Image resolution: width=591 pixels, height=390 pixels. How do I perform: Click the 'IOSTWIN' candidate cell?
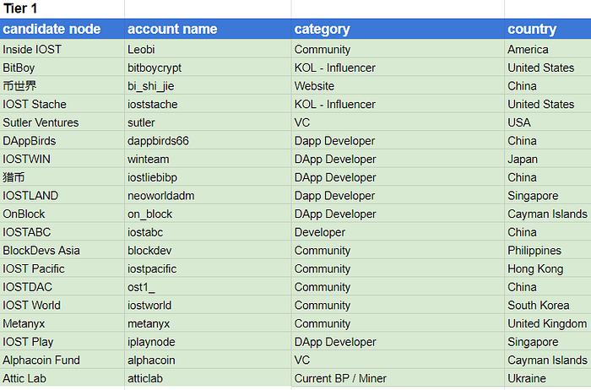(x=62, y=159)
